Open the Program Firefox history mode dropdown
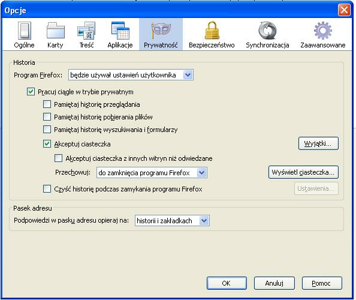The height and width of the screenshot is (300, 356). (131, 75)
